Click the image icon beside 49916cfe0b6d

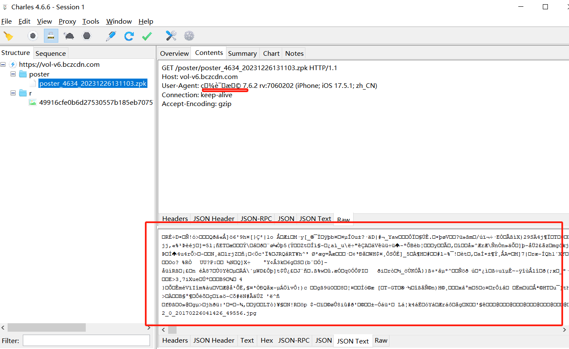coord(33,103)
